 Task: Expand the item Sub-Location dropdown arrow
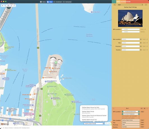pos(141,39)
